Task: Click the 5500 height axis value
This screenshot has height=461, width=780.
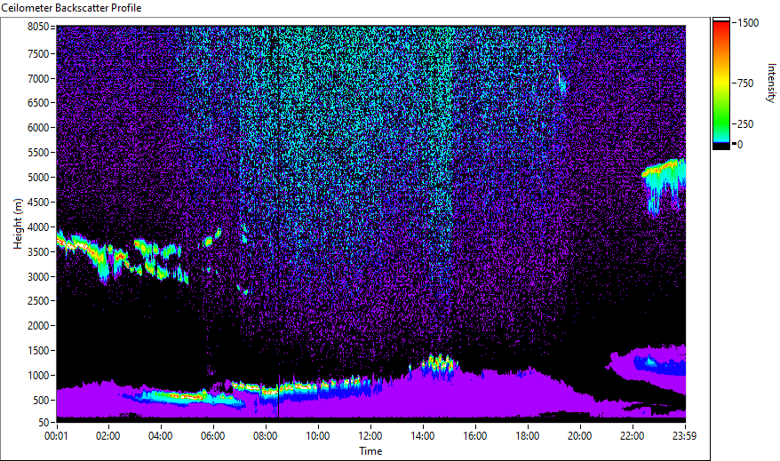Action: click(38, 153)
